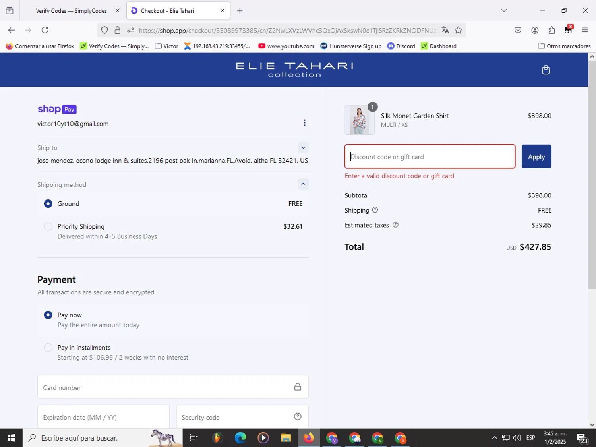Open the 192.168.43.219 bookmark
This screenshot has height=447, width=596.
tap(217, 46)
